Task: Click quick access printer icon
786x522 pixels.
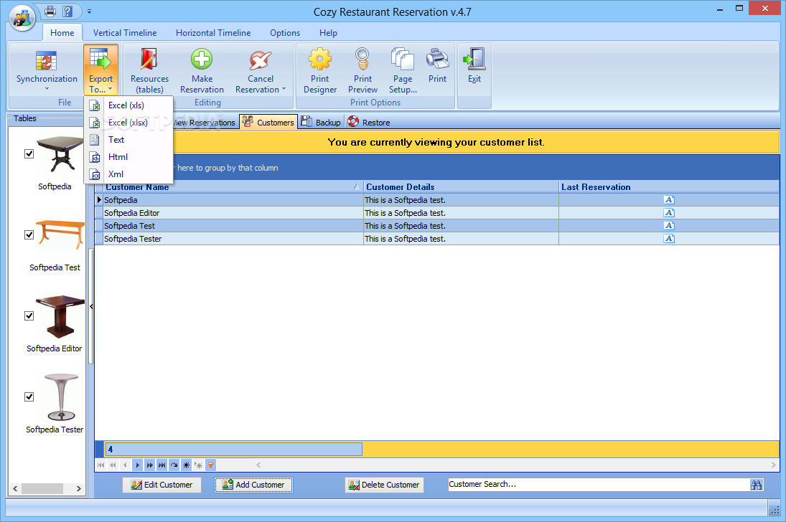Action: [50, 11]
